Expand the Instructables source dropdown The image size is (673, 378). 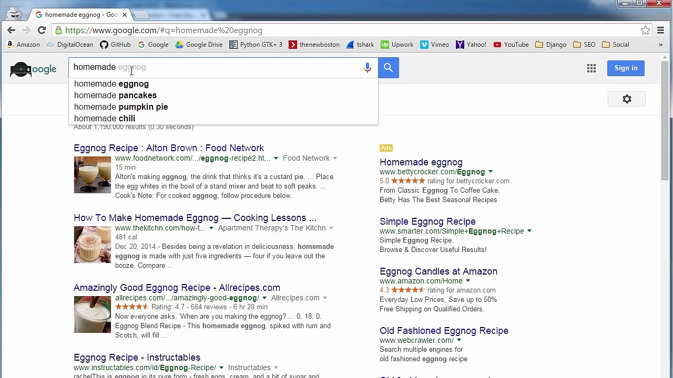click(276, 368)
